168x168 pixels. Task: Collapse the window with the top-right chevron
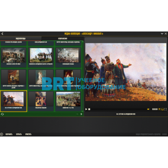tap(162, 34)
